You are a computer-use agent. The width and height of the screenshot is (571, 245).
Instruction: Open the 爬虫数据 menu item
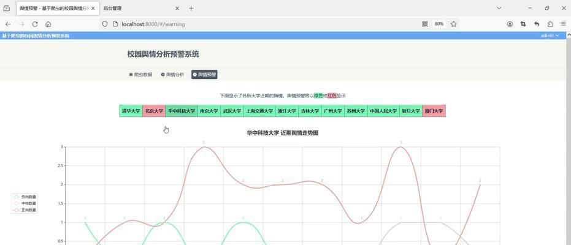click(x=140, y=75)
